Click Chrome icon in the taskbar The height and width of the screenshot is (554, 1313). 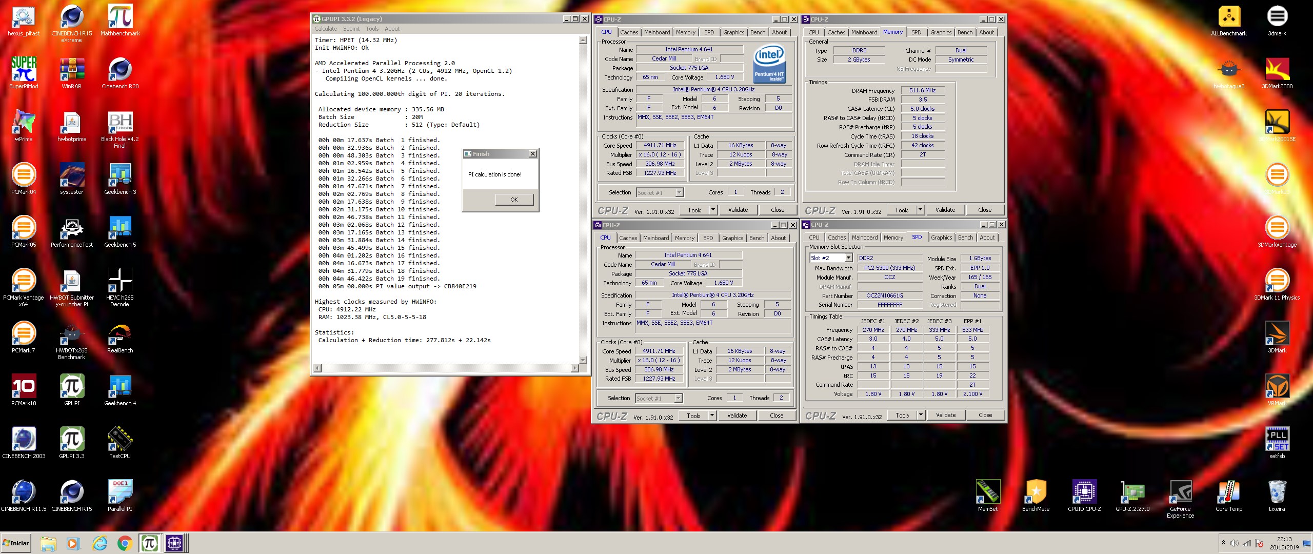pos(125,543)
